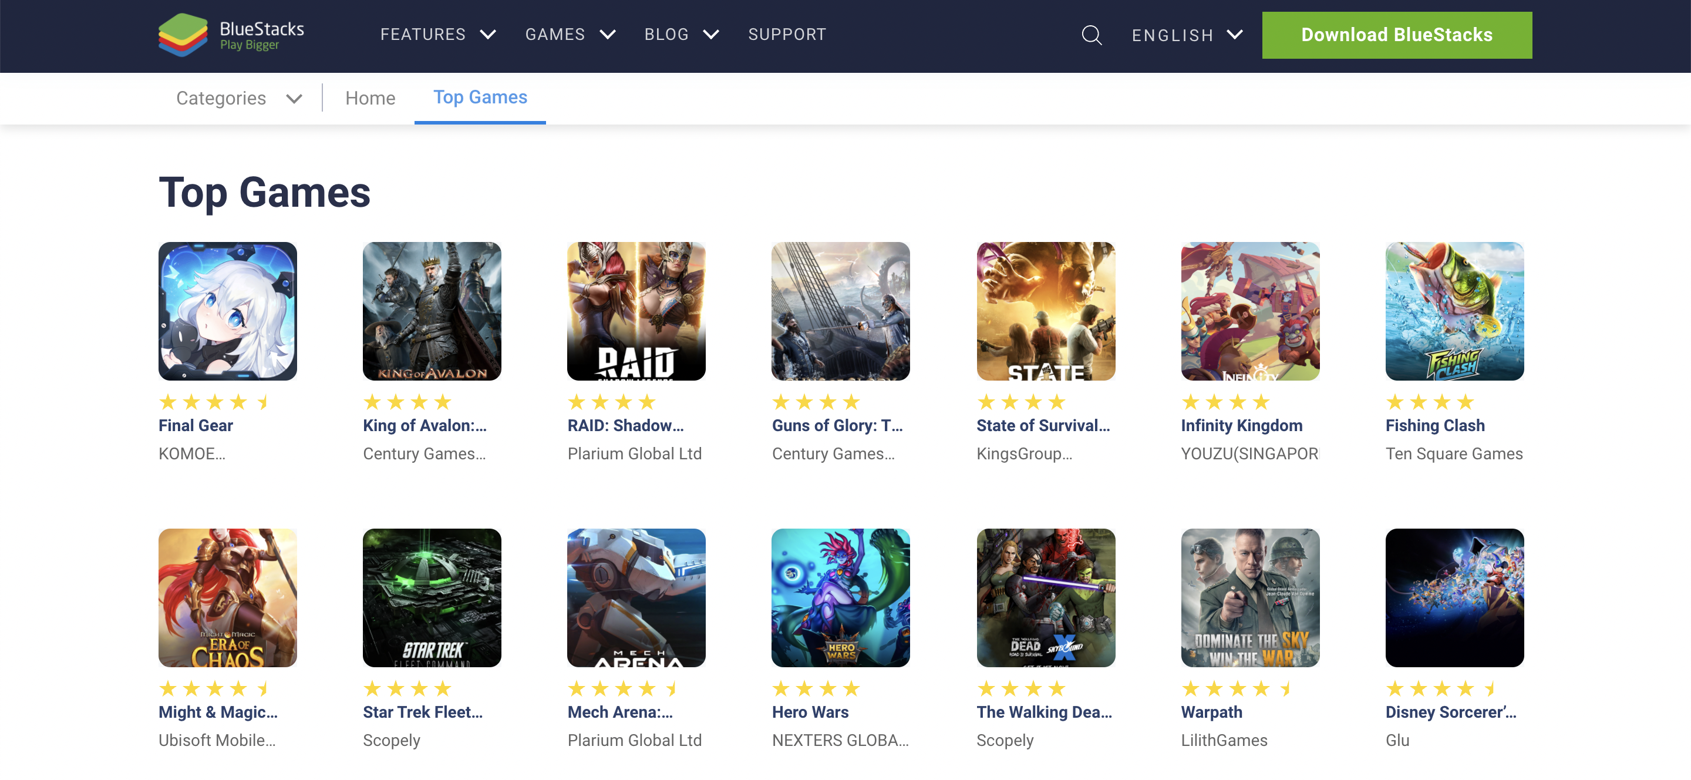The height and width of the screenshot is (780, 1691).
Task: Click the star rating under Mech Arena
Action: pos(622,689)
